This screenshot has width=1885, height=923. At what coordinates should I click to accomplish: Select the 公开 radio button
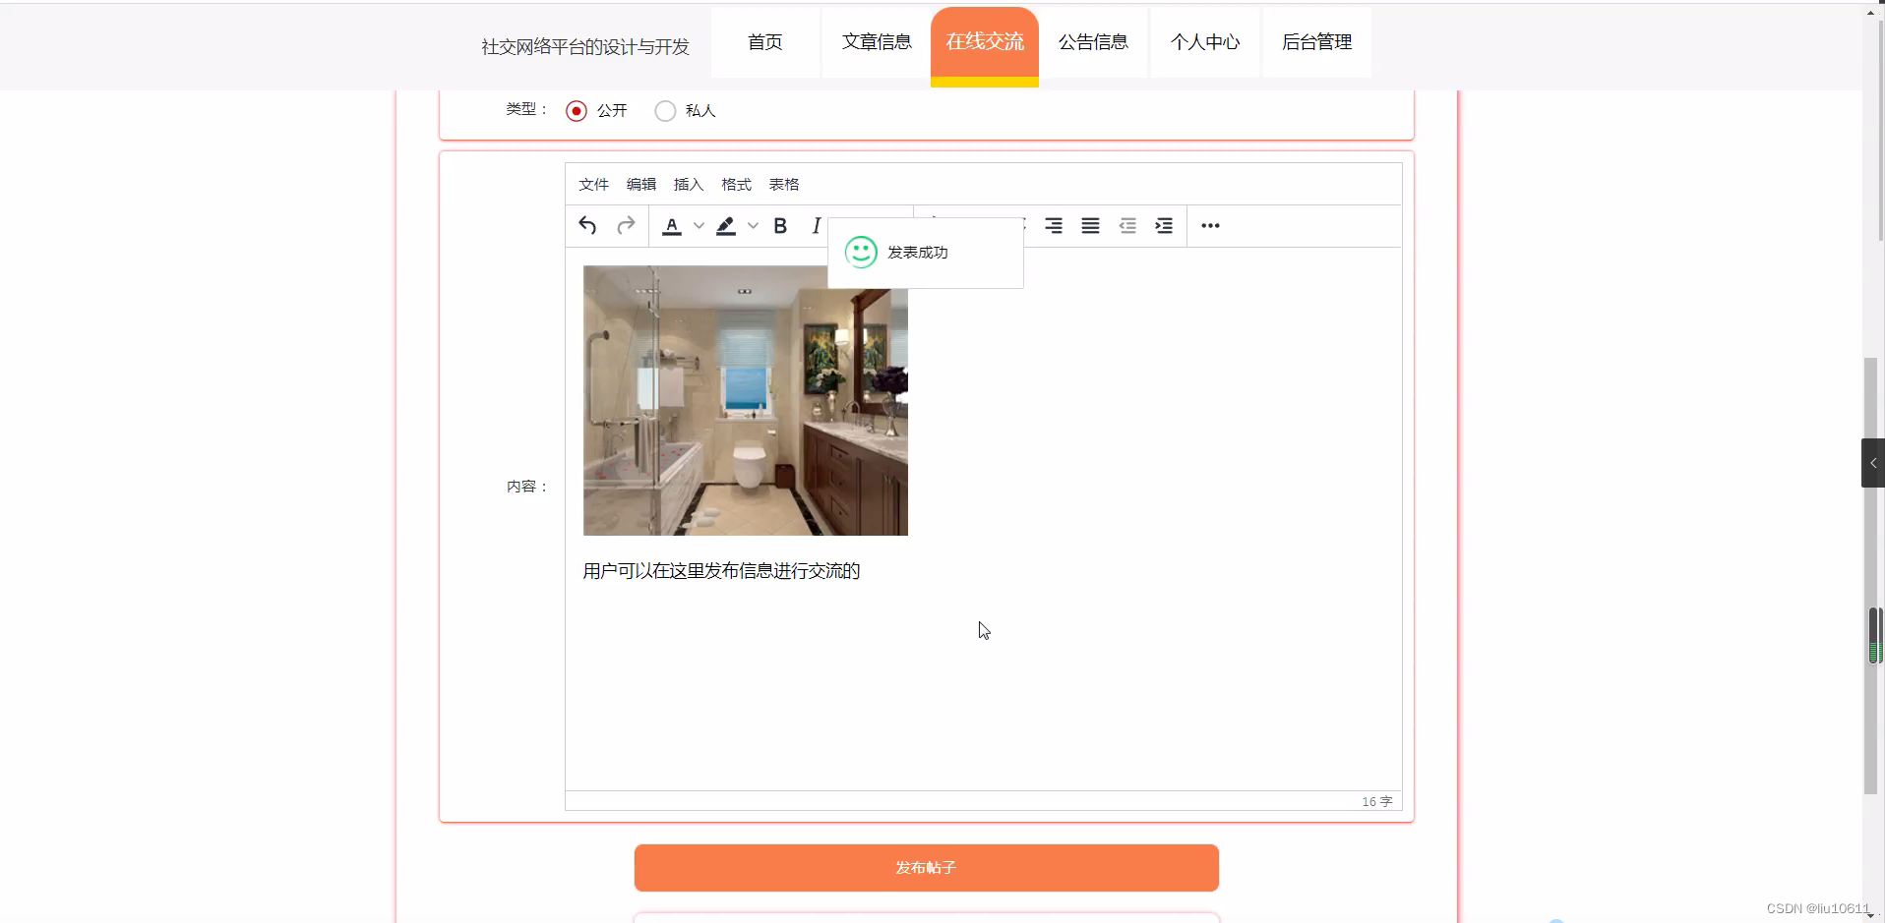[x=576, y=110]
